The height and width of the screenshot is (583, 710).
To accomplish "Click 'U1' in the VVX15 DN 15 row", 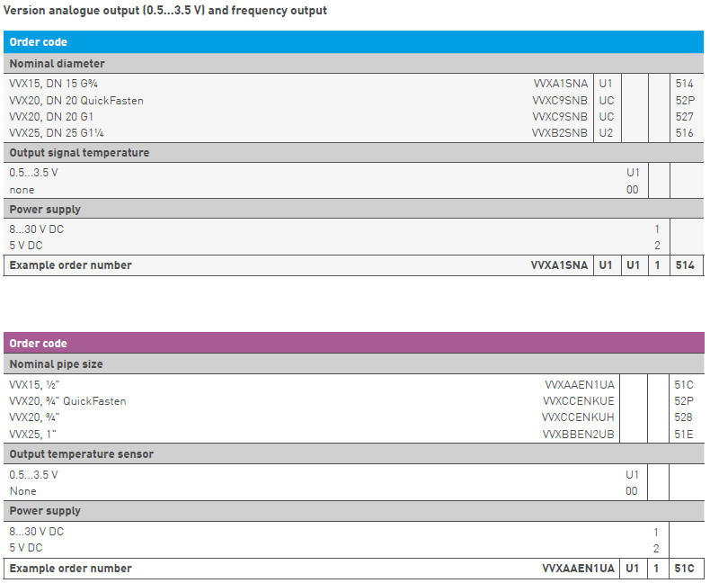I will coord(606,84).
